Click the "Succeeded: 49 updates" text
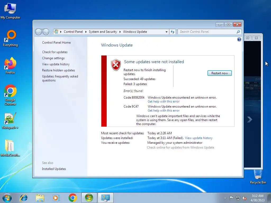 tap(139, 79)
